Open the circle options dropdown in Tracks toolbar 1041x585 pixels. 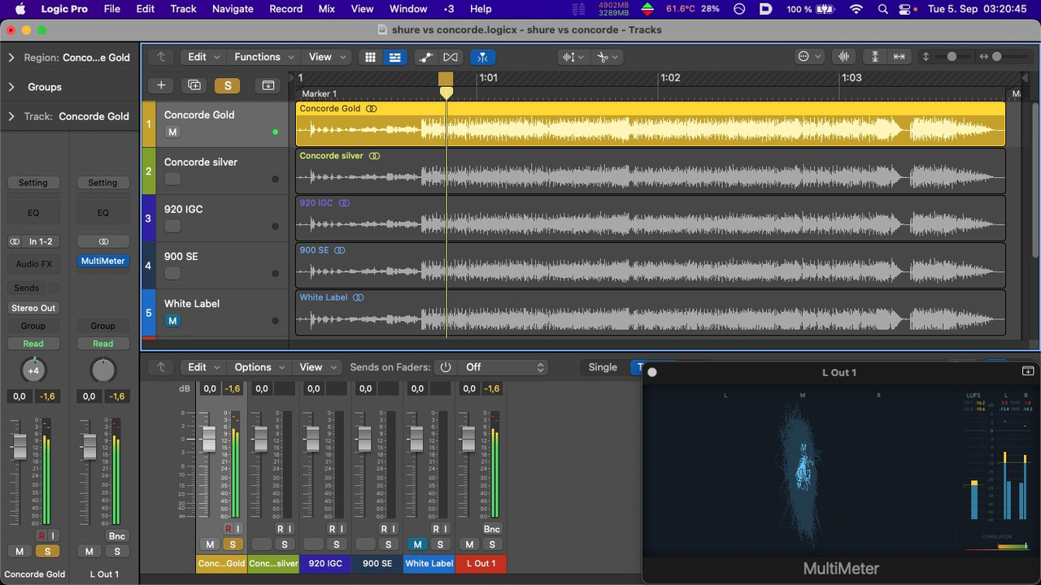click(x=809, y=57)
